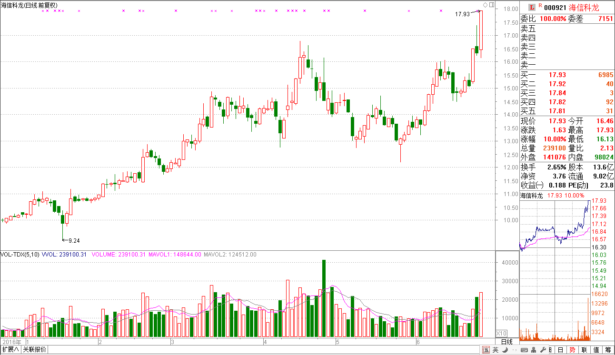
Task: Click chart title 海信科龙(日线 前复权)
Action: (29, 5)
